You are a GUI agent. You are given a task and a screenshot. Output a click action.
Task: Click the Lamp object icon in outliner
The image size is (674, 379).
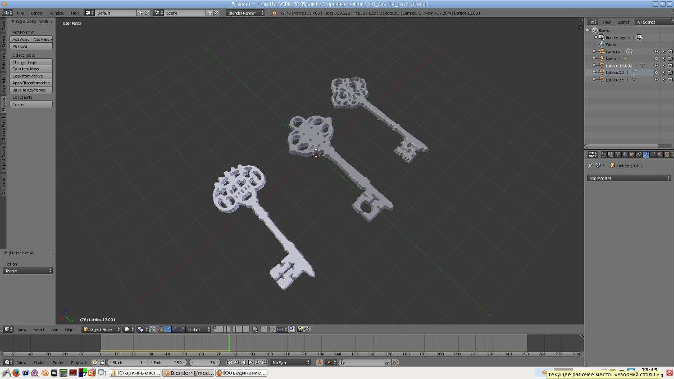click(x=601, y=58)
